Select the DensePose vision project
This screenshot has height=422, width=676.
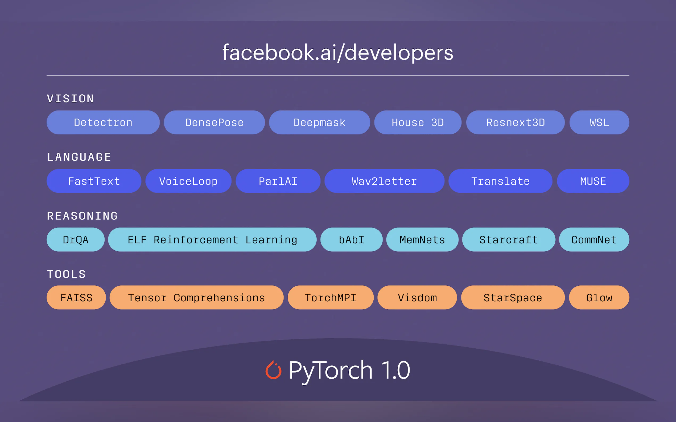(x=214, y=123)
